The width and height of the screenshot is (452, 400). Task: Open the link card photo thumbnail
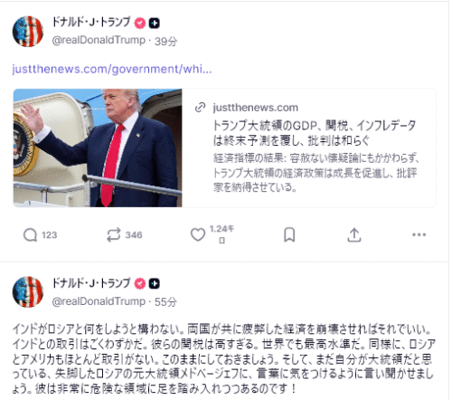pyautogui.click(x=98, y=148)
